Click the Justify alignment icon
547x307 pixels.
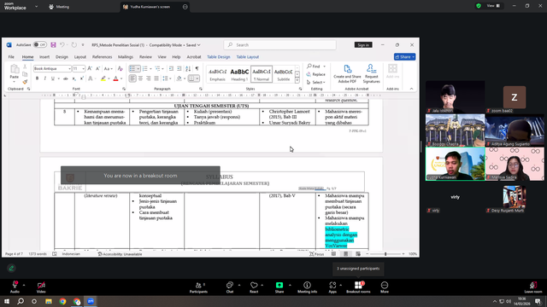click(156, 78)
